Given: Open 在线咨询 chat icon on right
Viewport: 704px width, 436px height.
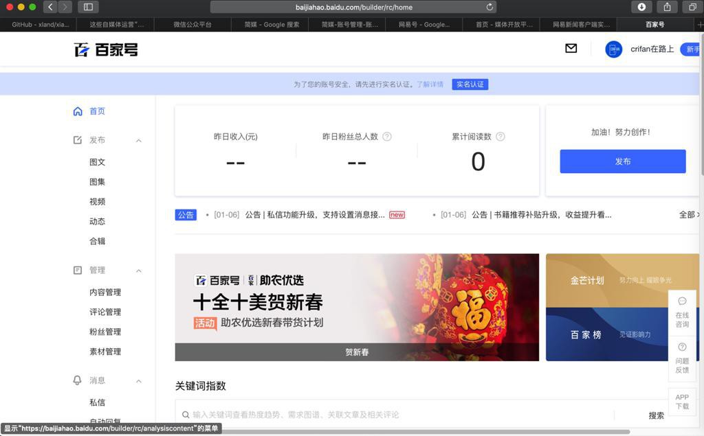Looking at the screenshot, I should click(x=682, y=301).
